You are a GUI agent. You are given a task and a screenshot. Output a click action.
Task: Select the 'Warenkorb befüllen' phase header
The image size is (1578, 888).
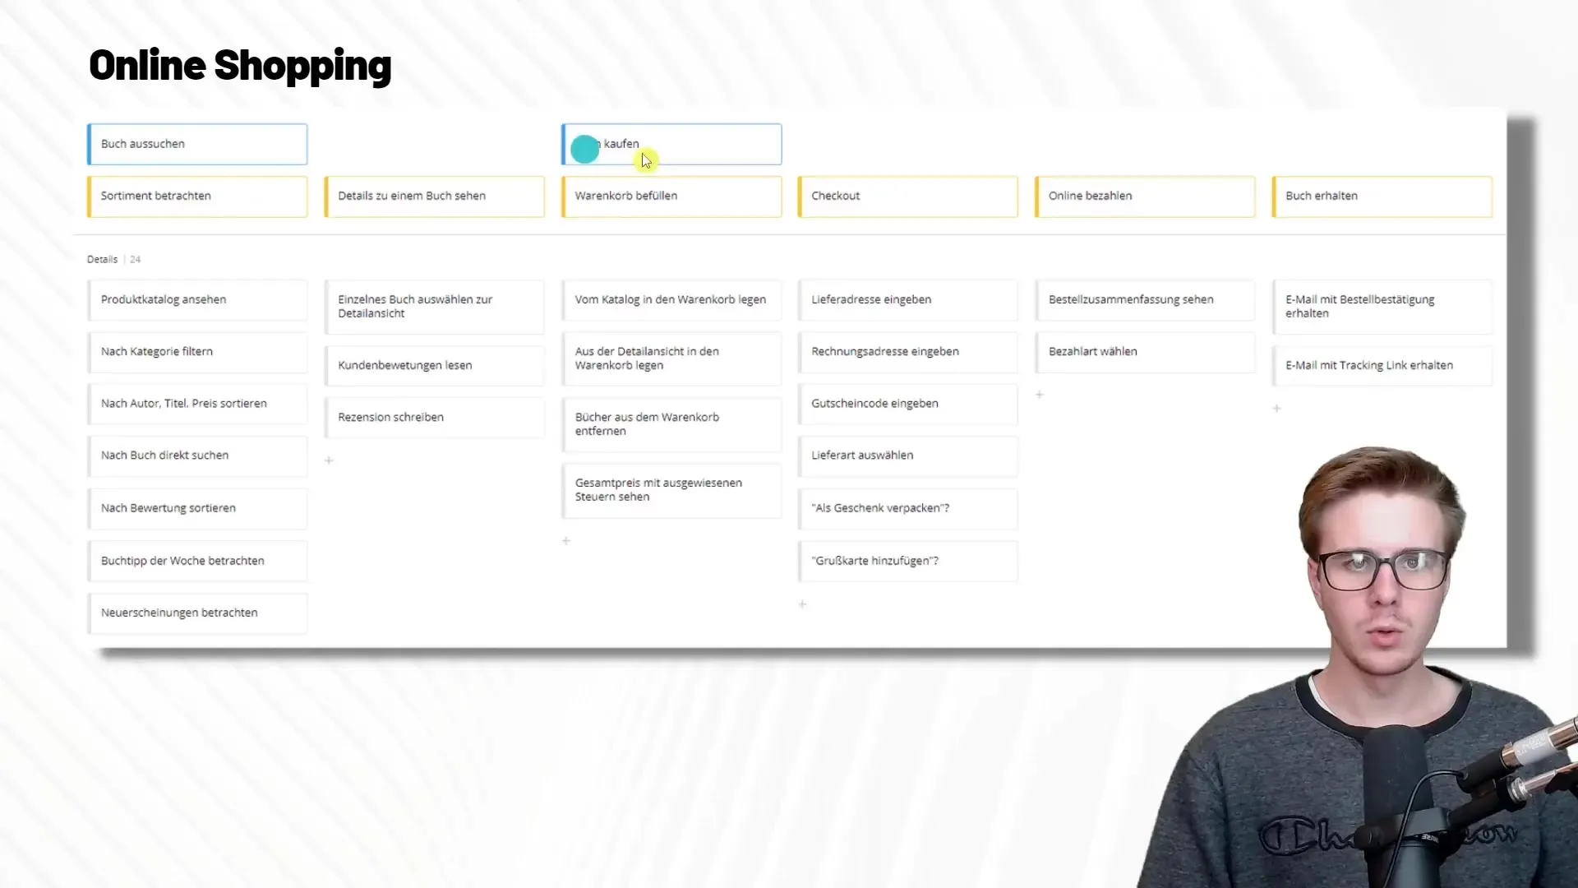[x=670, y=197]
